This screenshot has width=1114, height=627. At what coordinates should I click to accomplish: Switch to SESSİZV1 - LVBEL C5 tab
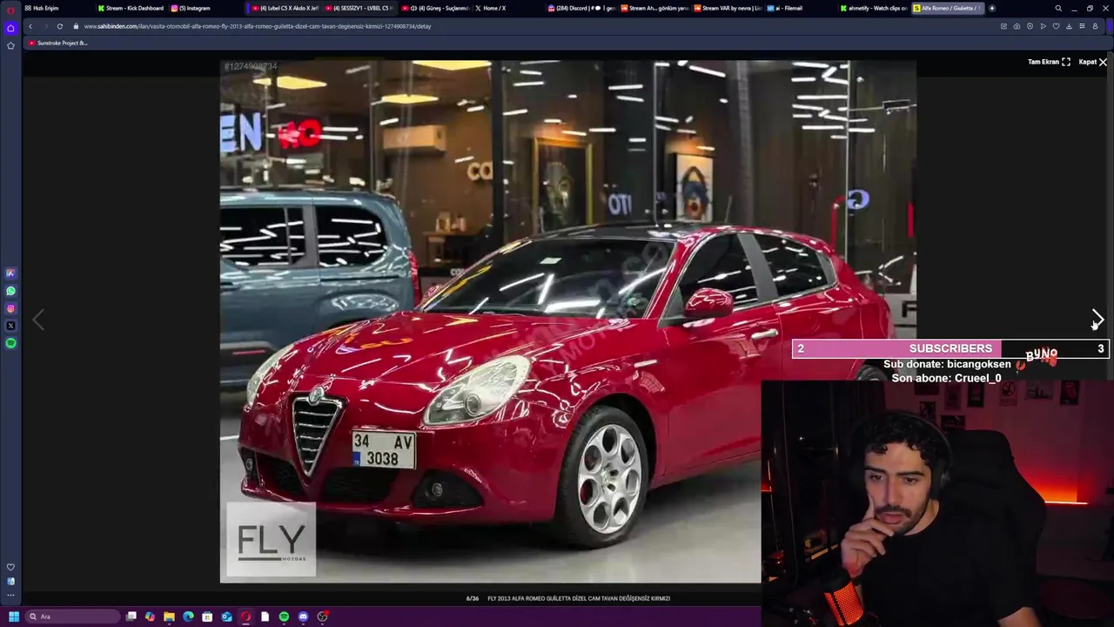click(x=359, y=8)
